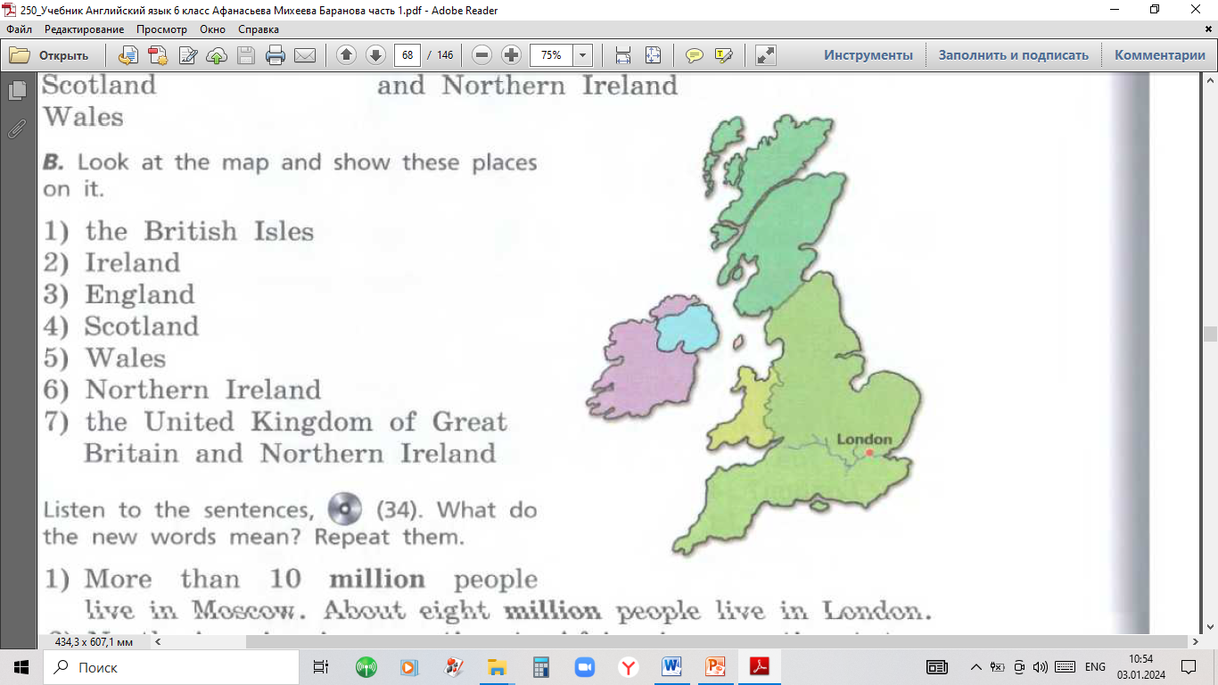
Task: Go to previous page with up arrow
Action: [x=347, y=55]
